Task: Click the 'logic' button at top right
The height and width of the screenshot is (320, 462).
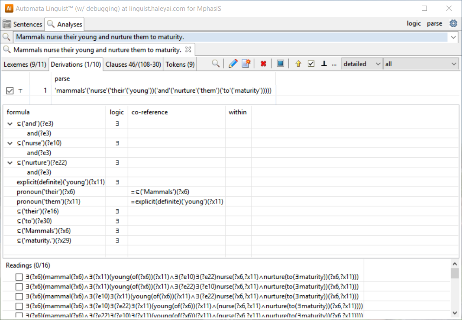Action: pos(414,23)
